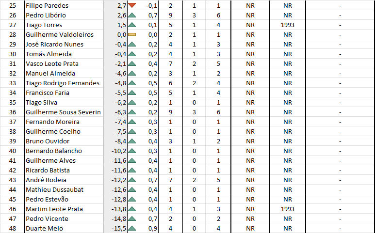Select the name Pedro Estevão
The height and width of the screenshot is (233, 375).
pyautogui.click(x=47, y=200)
